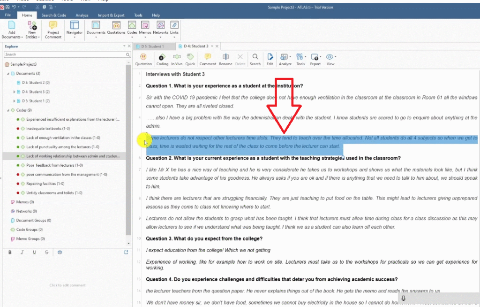The height and width of the screenshot is (307, 480).
Task: Select the Code Groups (0) item
Action: click(x=30, y=230)
